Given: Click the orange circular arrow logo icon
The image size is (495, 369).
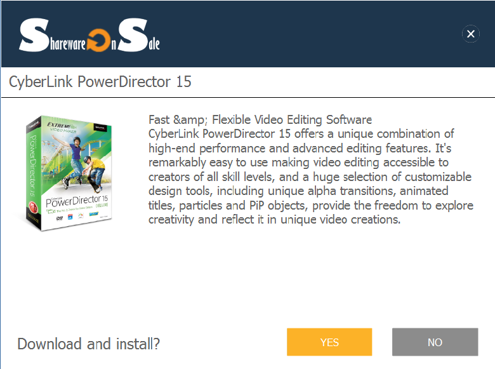Looking at the screenshot, I should (98, 40).
